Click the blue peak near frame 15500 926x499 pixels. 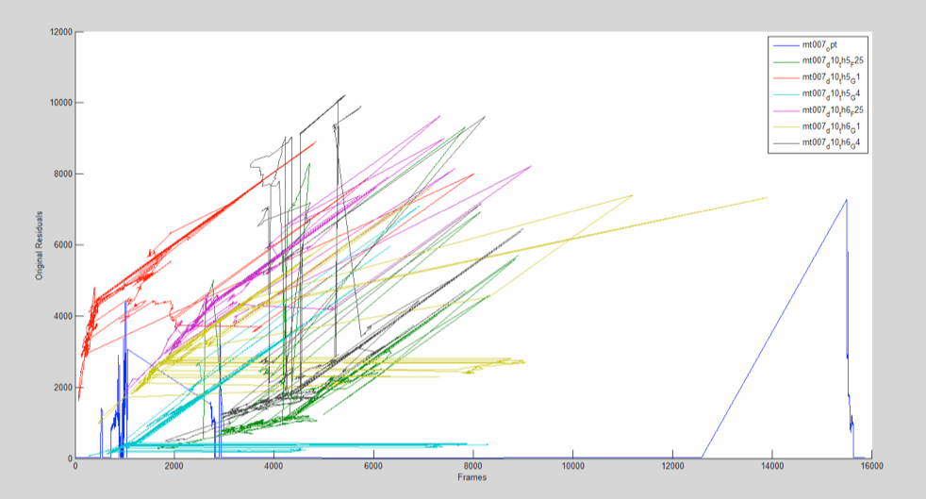click(x=846, y=200)
